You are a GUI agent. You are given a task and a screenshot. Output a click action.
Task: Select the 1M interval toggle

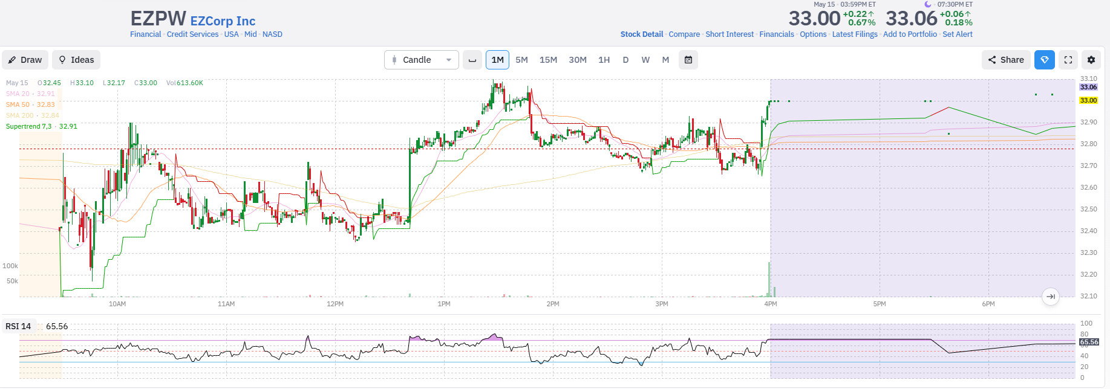click(497, 60)
